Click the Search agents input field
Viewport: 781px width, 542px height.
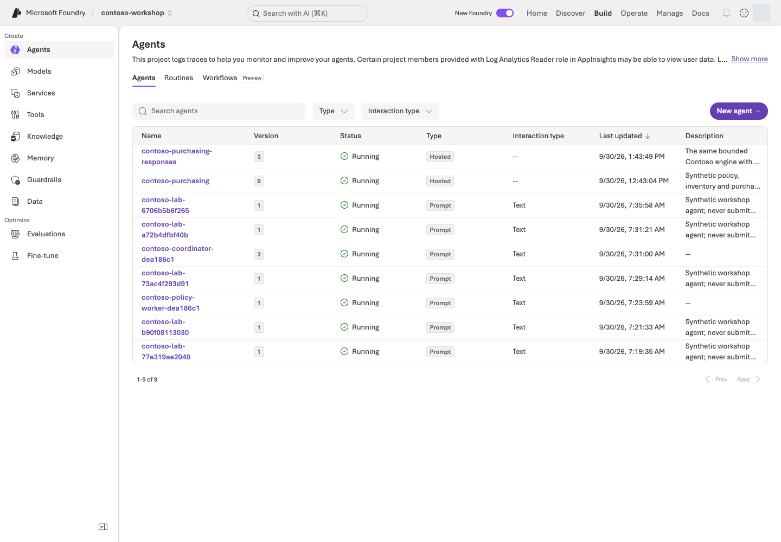[219, 111]
